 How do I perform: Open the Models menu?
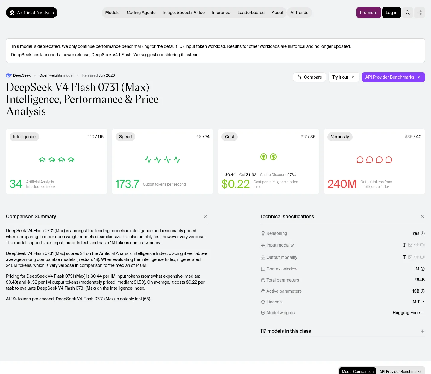pos(112,13)
